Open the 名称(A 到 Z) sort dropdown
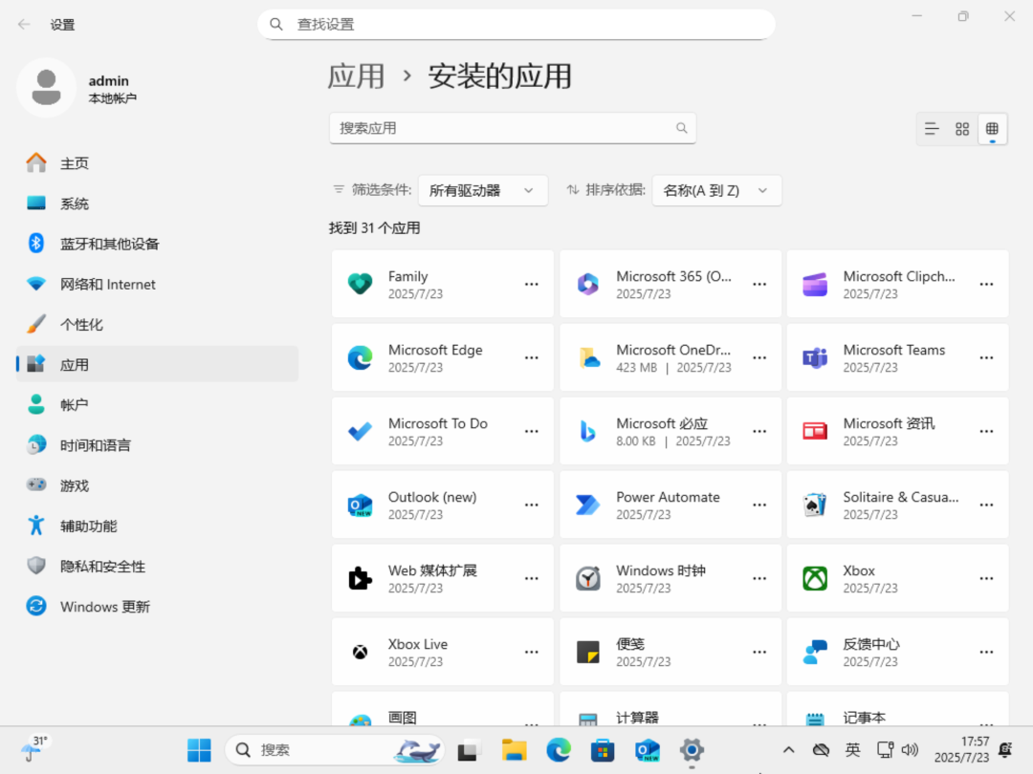The height and width of the screenshot is (774, 1033). pos(716,190)
